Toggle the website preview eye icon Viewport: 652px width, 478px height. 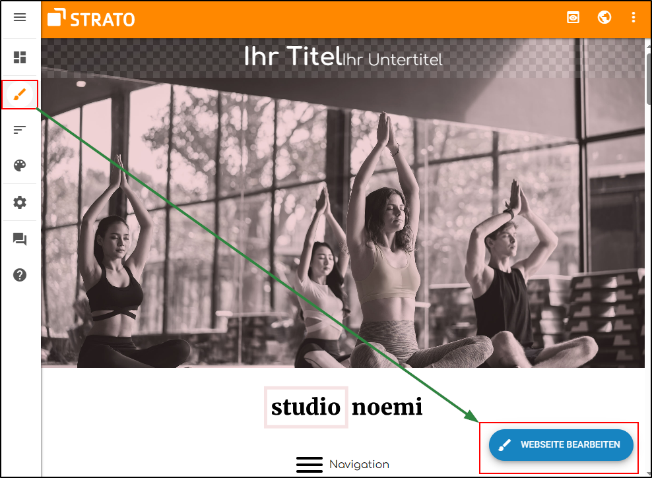click(573, 17)
